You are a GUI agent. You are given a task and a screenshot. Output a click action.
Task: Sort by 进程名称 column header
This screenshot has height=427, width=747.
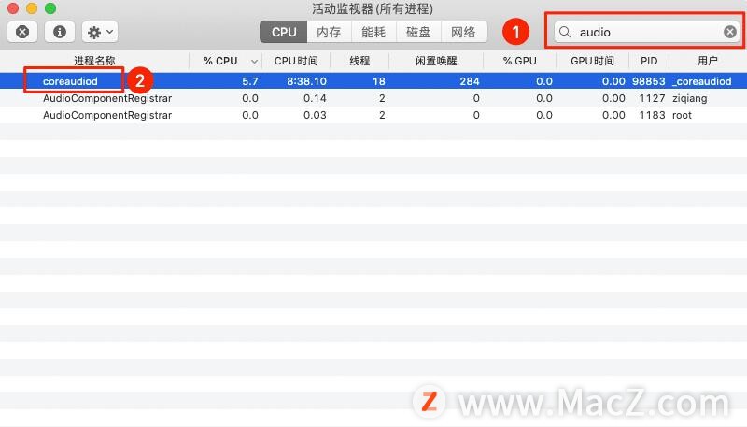coord(94,61)
